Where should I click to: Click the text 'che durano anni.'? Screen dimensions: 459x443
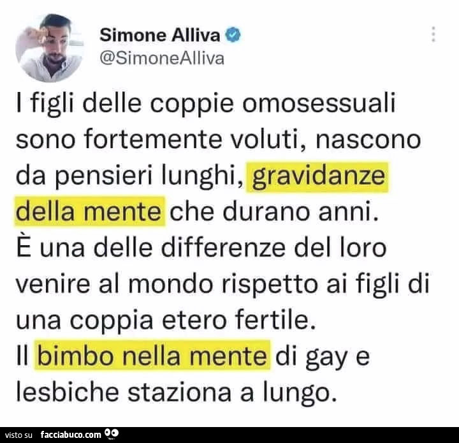tap(274, 212)
